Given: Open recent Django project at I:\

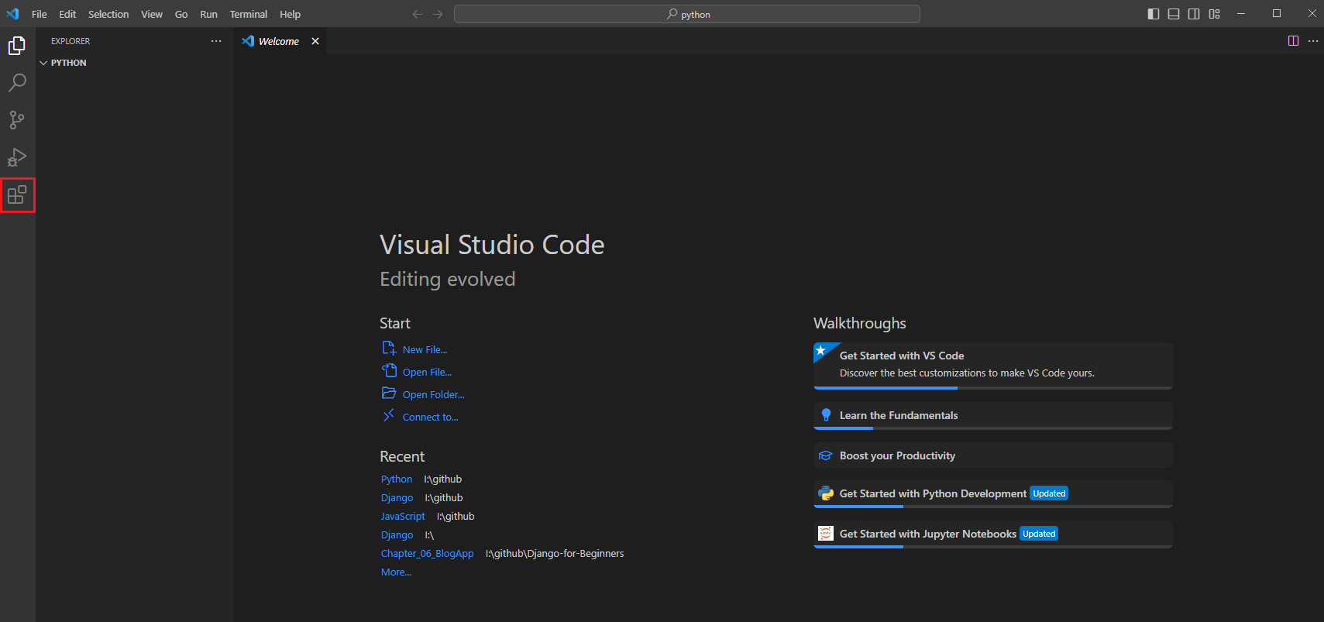Looking at the screenshot, I should coord(397,534).
